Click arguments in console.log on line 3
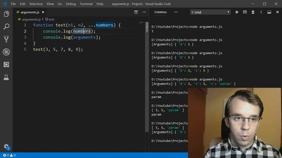The height and width of the screenshot is (158, 282). click(x=84, y=37)
